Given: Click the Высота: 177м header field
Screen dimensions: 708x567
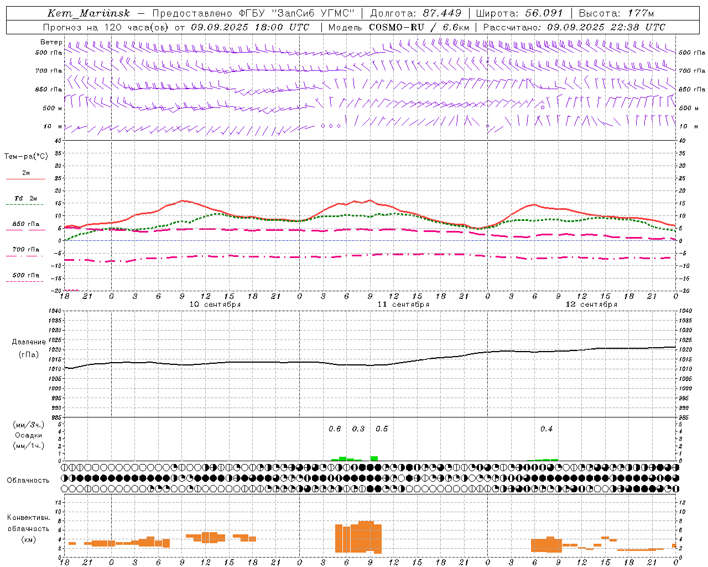Looking at the screenshot, I should [616, 13].
